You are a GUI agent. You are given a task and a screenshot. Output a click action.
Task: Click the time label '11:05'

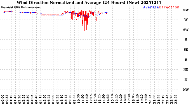pos(83,99)
